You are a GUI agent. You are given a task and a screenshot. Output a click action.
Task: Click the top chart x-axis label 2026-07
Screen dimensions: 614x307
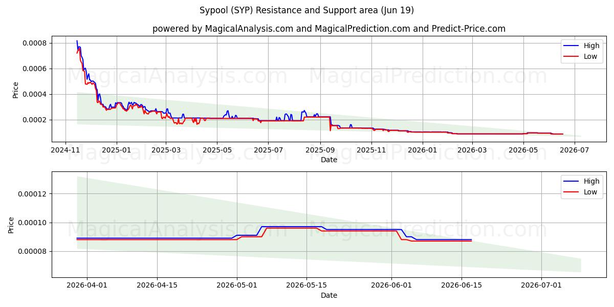coord(574,150)
